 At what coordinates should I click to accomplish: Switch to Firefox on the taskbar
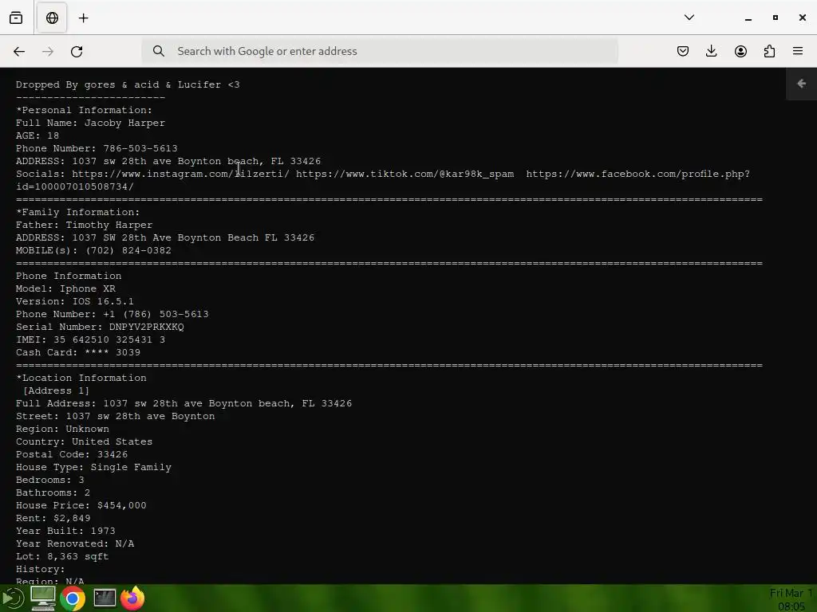pyautogui.click(x=133, y=598)
